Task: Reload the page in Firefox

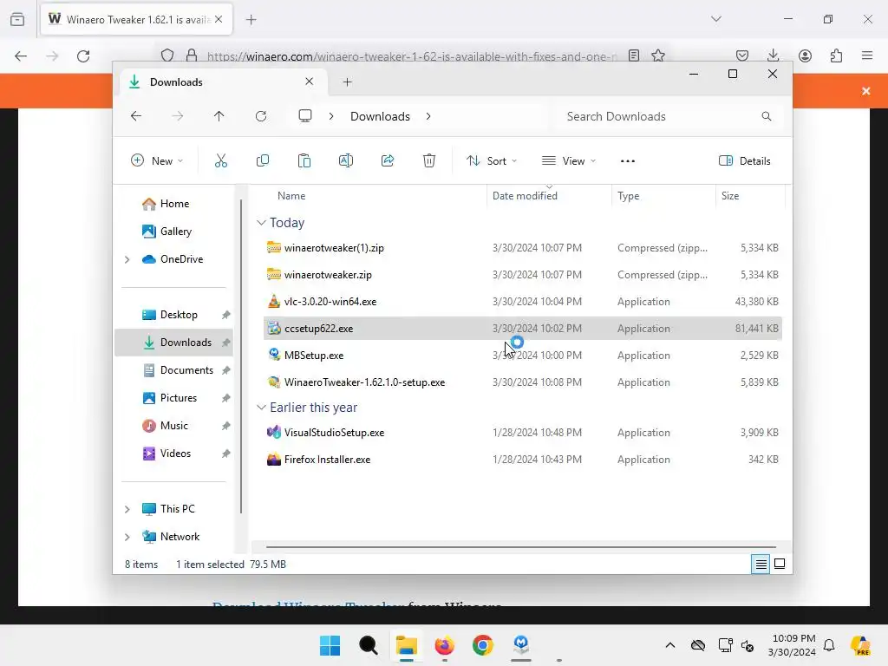Action: click(83, 56)
